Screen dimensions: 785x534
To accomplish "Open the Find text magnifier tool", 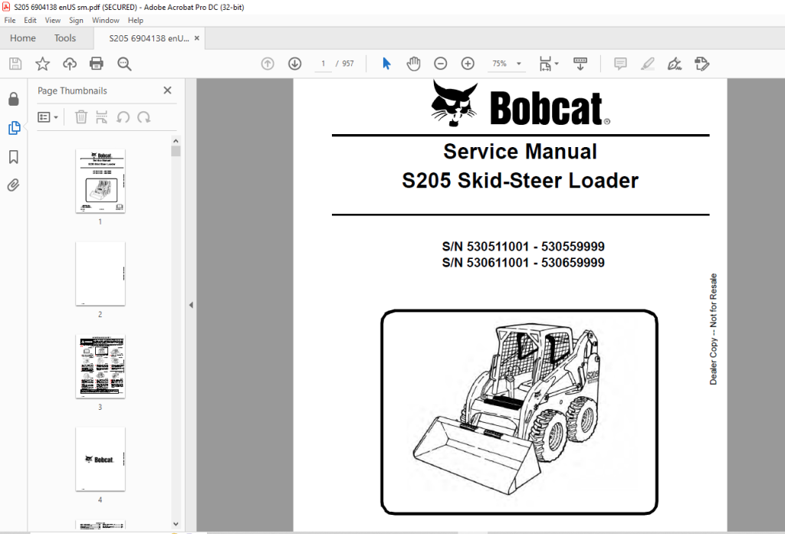I will pyautogui.click(x=124, y=64).
